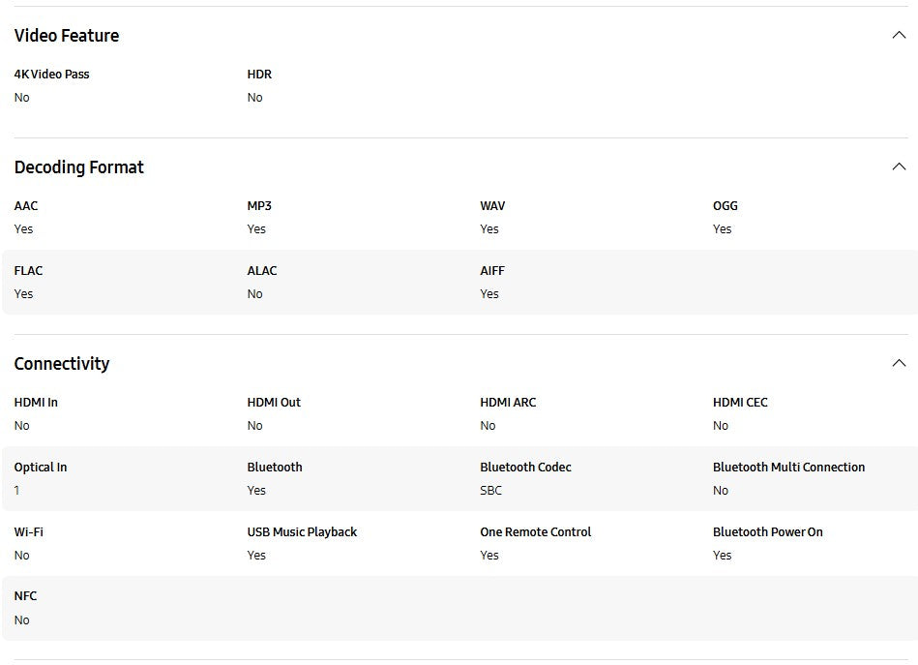Select the 'Yes' value under OGG
The image size is (918, 665).
723,229
